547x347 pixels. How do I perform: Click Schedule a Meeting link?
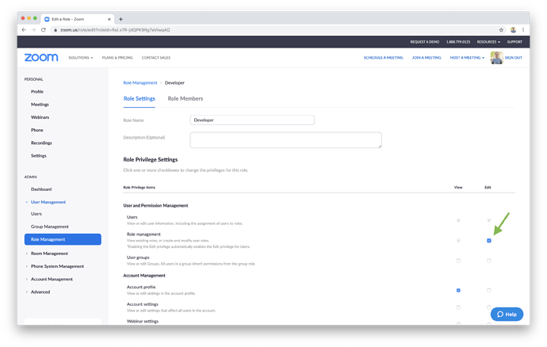383,58
